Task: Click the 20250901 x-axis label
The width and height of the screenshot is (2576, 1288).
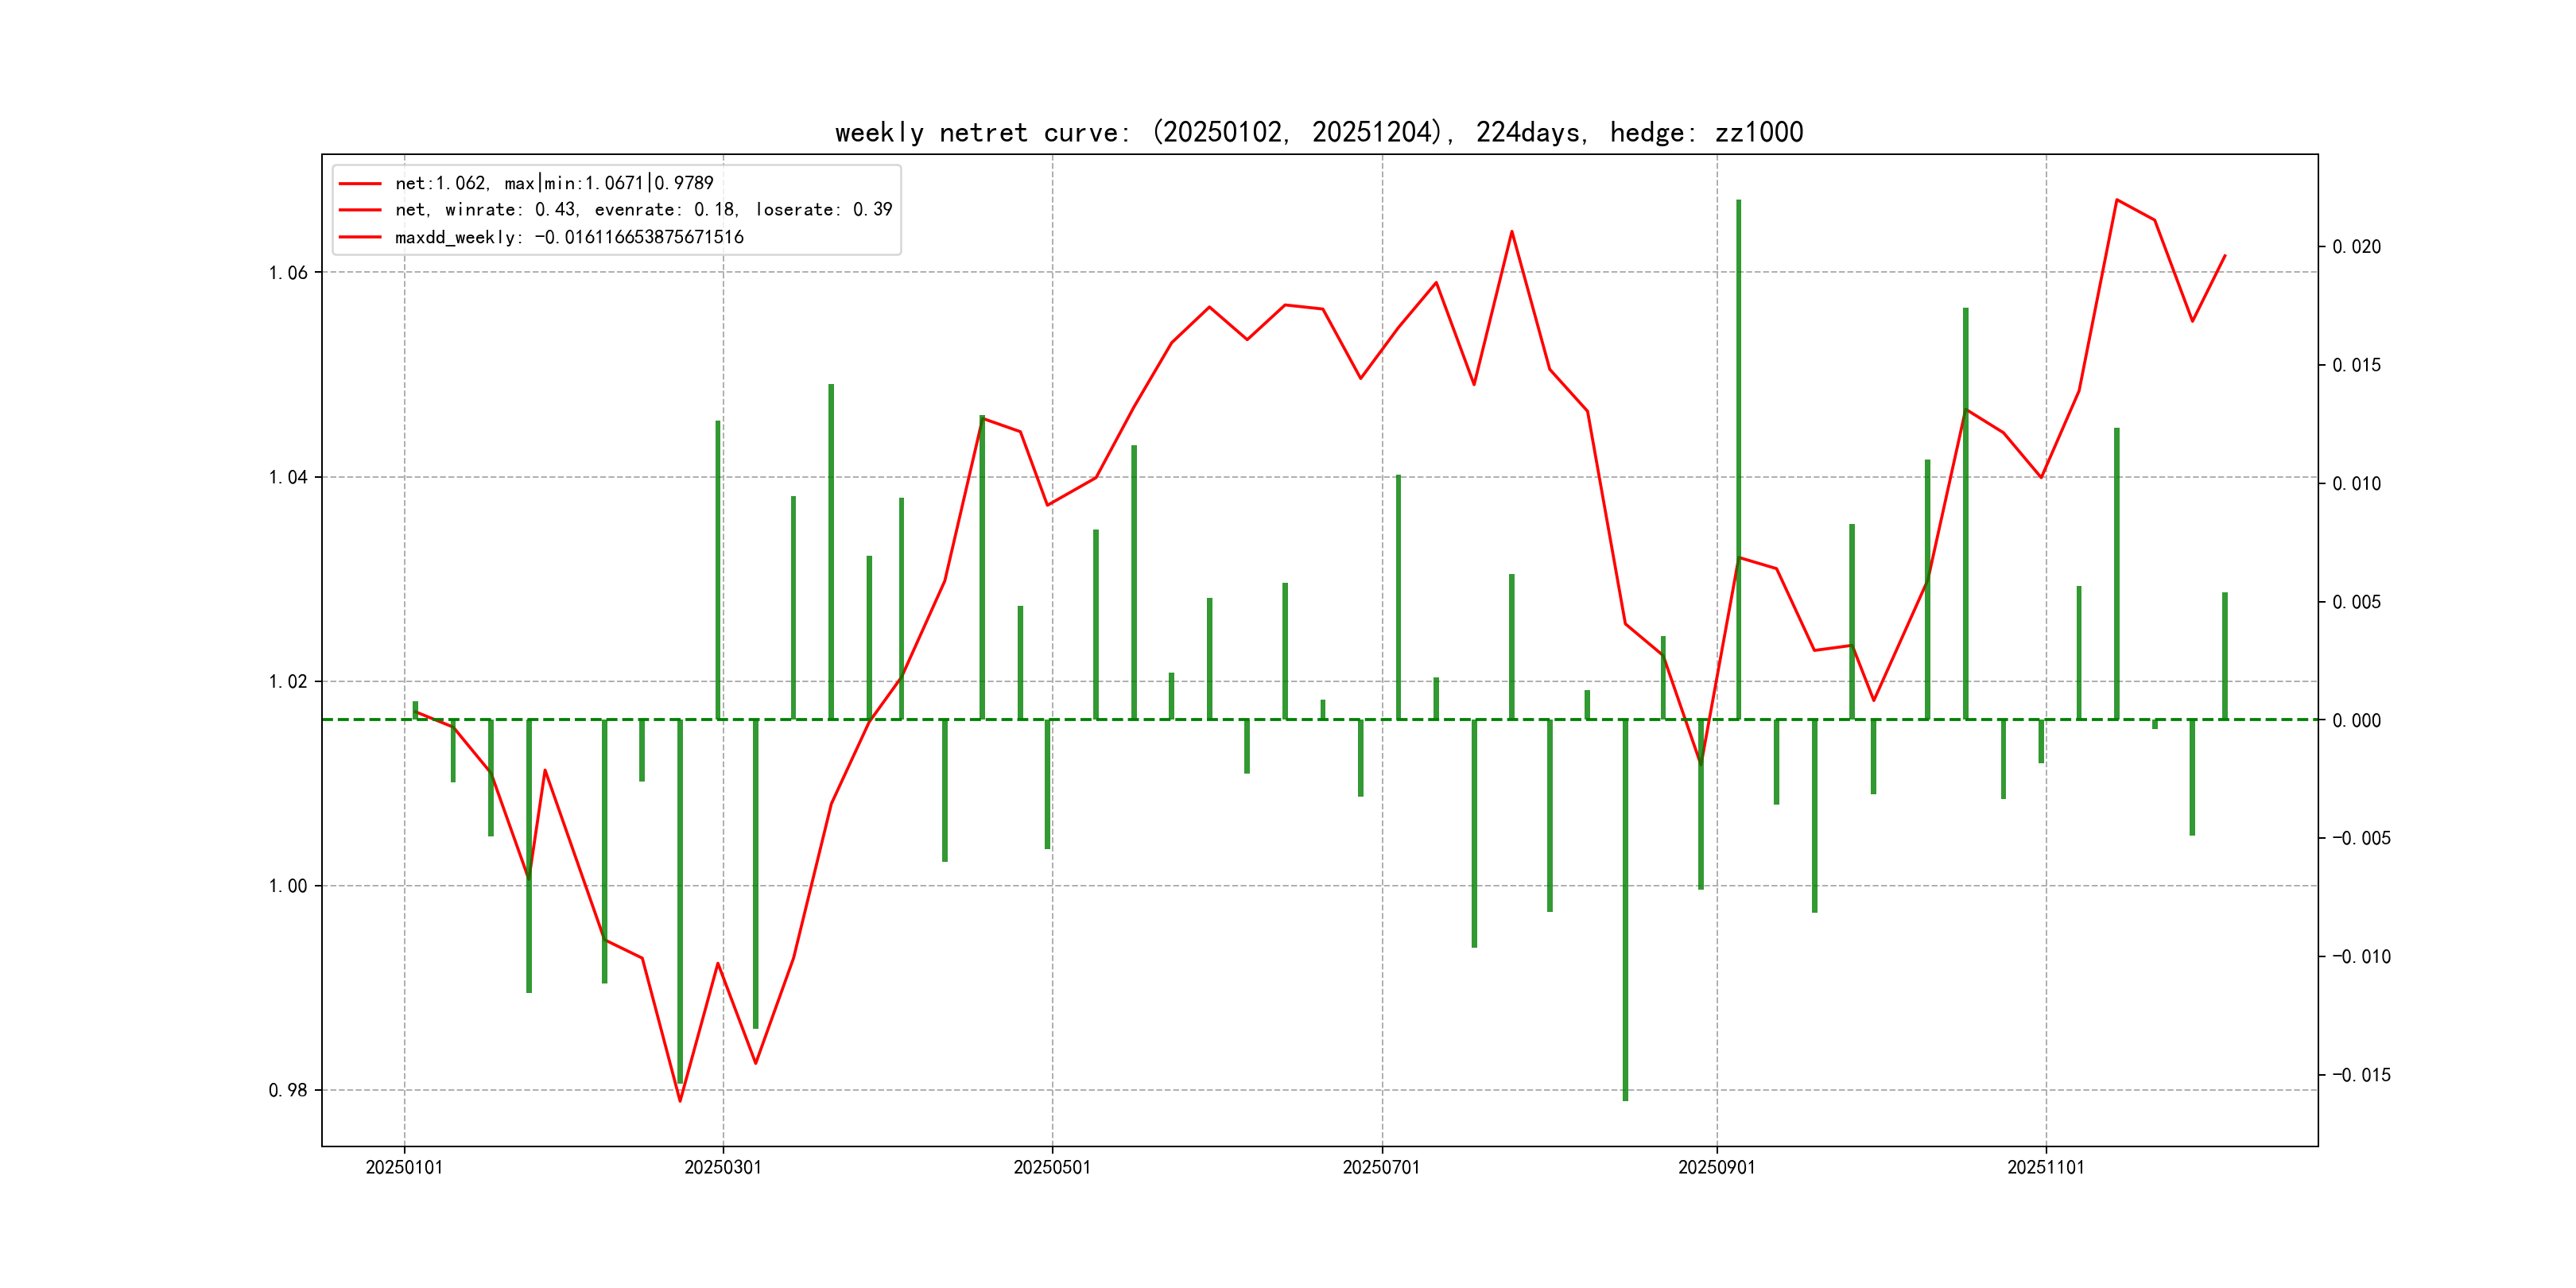Action: 1716,1167
